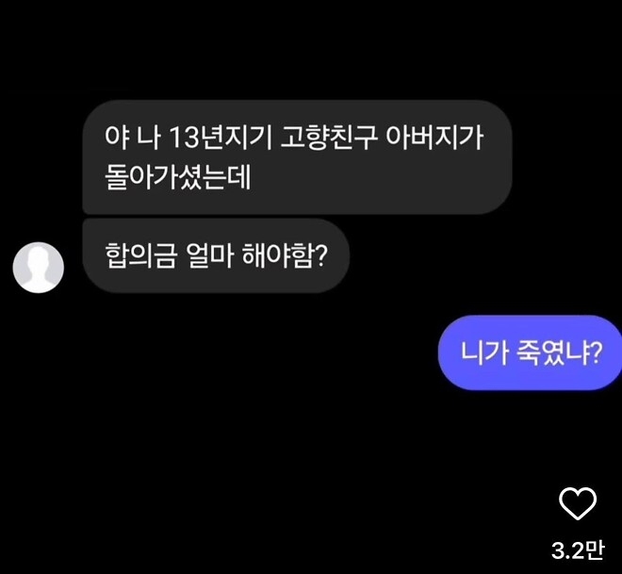Like the post with the heart outline

578,503
